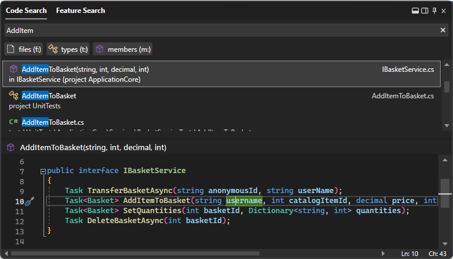The image size is (453, 259).
Task: Toggle the types (t:) filter
Action: 68,49
